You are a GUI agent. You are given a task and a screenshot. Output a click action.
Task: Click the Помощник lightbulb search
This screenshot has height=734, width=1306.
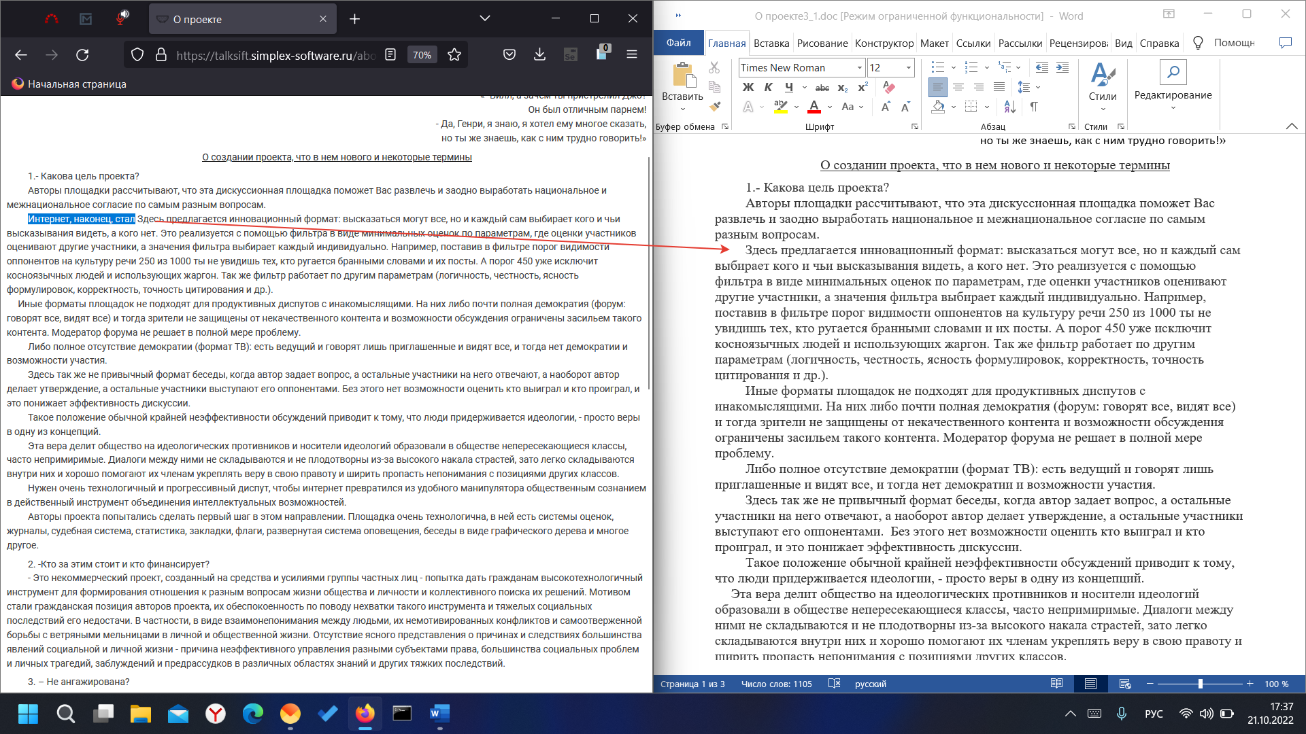1224,43
